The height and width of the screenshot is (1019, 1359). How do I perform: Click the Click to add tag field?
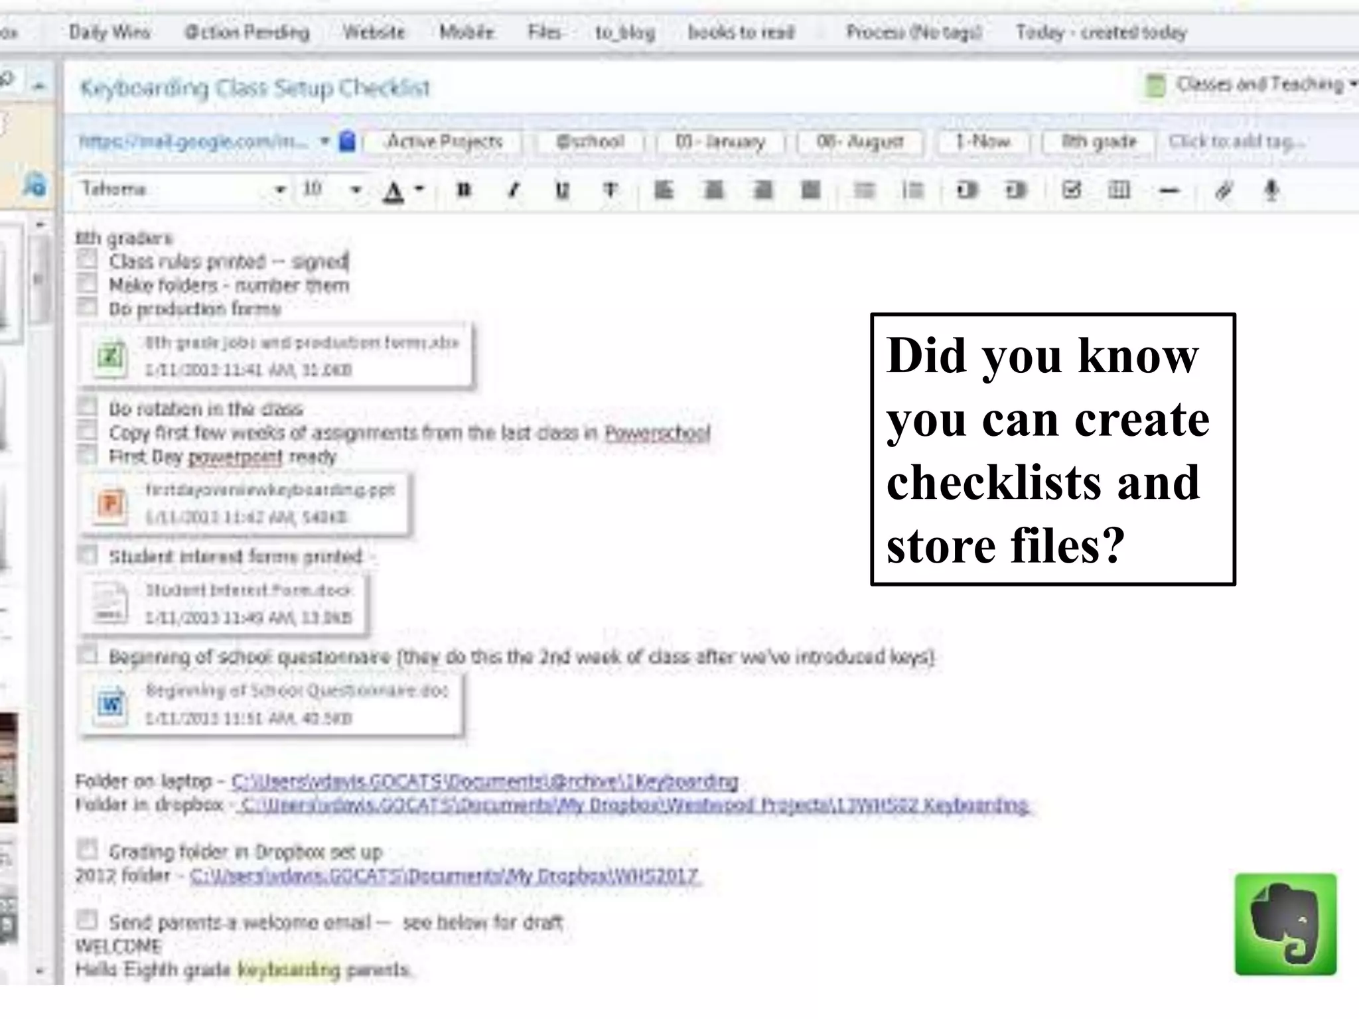[x=1236, y=141]
